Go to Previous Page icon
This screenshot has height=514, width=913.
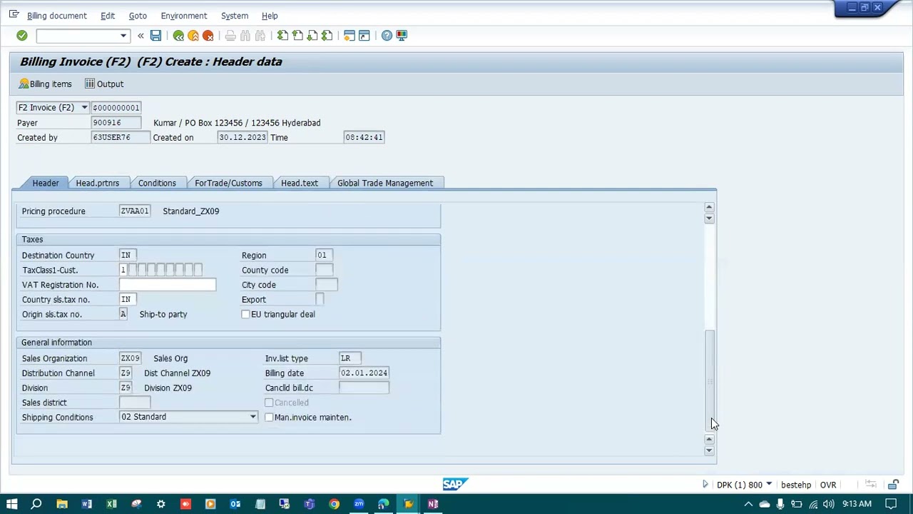pyautogui.click(x=297, y=36)
